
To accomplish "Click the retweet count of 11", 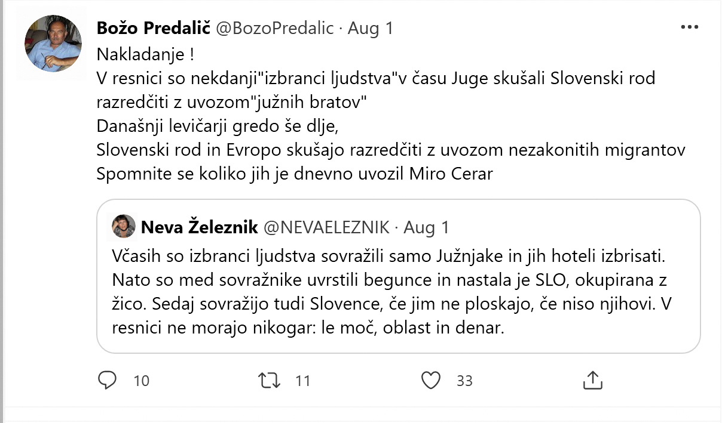I will point(303,381).
